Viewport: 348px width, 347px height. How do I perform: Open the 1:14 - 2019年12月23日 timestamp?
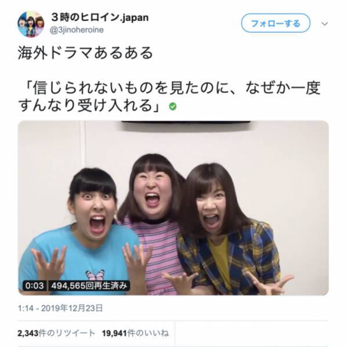tap(60, 308)
